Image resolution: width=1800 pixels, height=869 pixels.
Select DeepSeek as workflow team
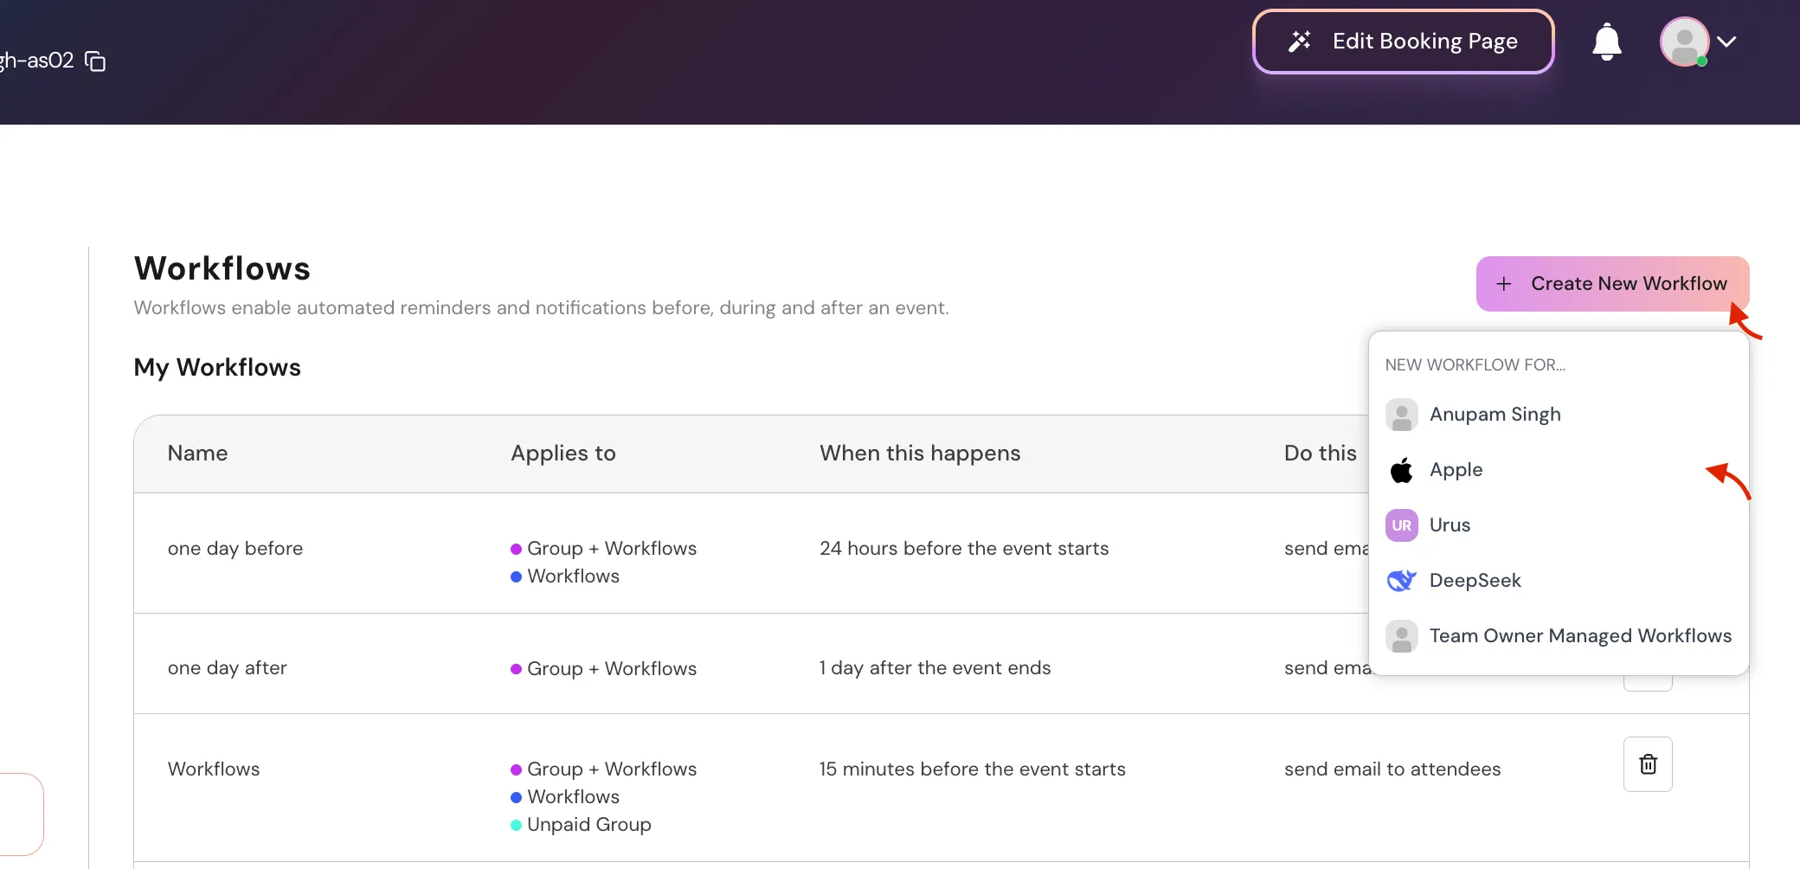1475,581
